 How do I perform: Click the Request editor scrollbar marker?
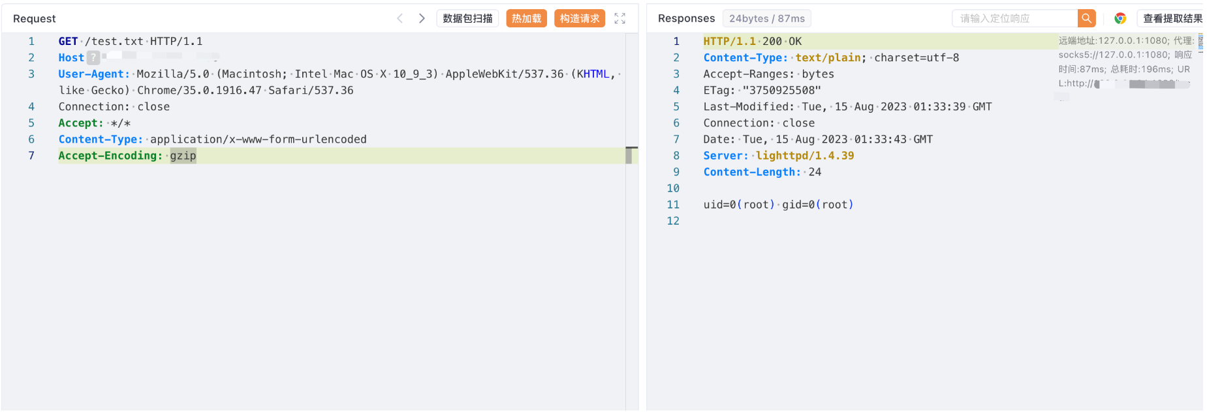629,156
